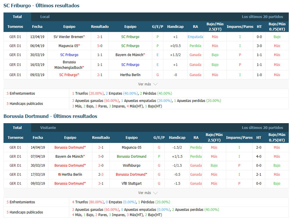Click the date 16/03/19

point(37,65)
